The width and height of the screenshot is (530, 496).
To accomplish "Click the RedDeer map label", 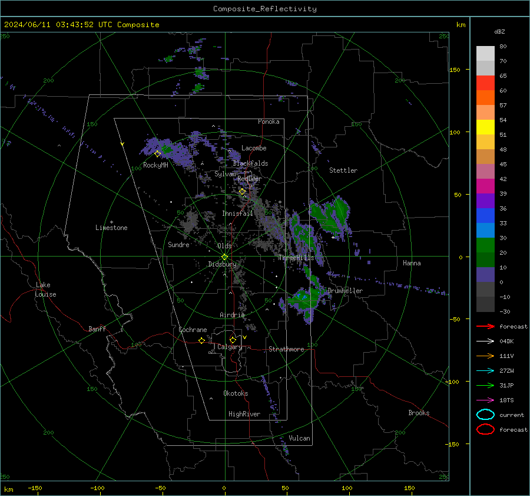I will pyautogui.click(x=250, y=179).
